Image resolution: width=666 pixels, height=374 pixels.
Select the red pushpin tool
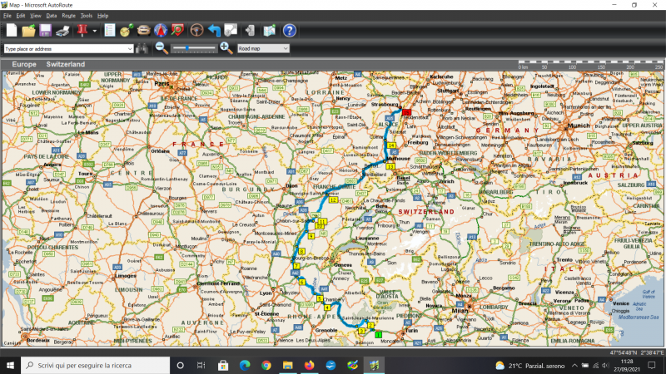[82, 31]
